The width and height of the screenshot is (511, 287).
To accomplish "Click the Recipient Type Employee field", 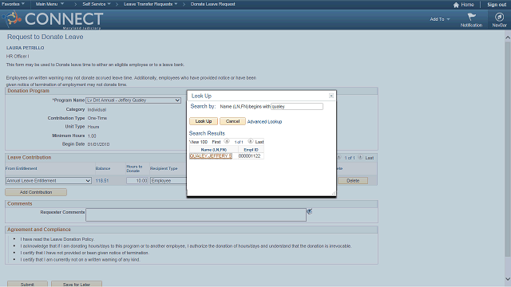I will [168, 181].
